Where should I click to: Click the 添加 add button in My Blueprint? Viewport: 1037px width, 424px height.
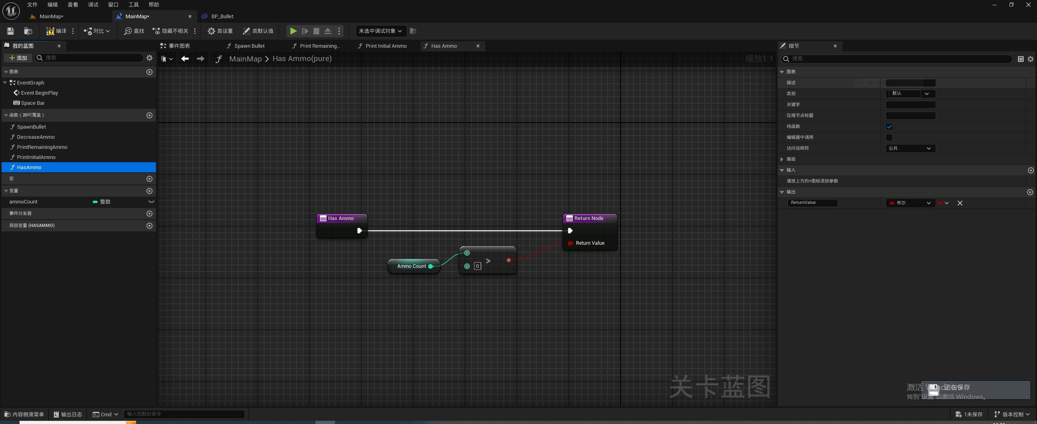[x=18, y=58]
